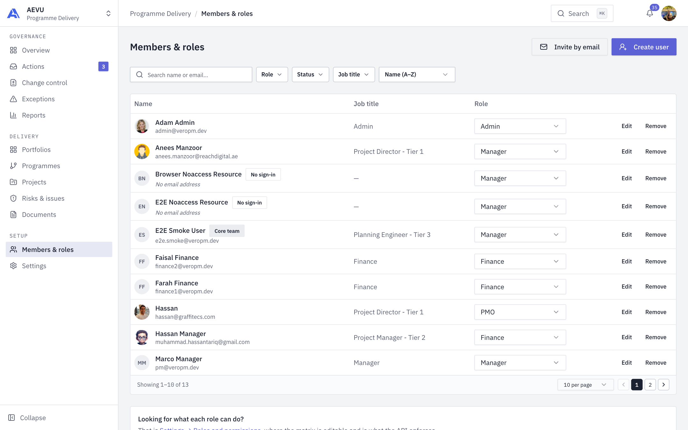
Task: Remove Marco Manager from members
Action: 656,363
